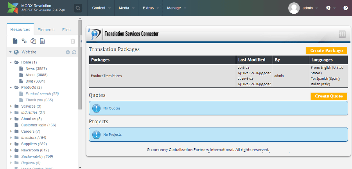Click the Languages column header
Screen dimensions: 352x169
329,60
